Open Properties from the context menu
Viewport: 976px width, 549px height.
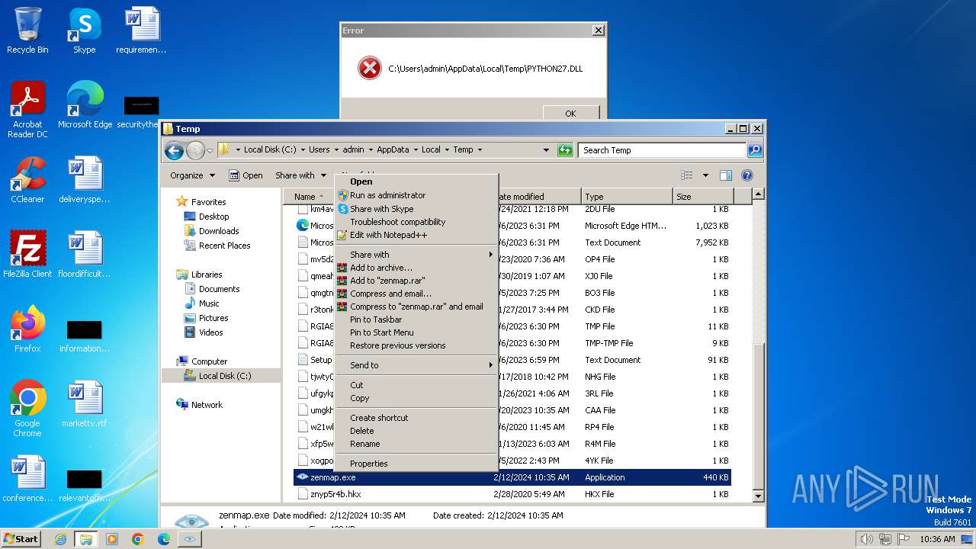pyautogui.click(x=416, y=464)
